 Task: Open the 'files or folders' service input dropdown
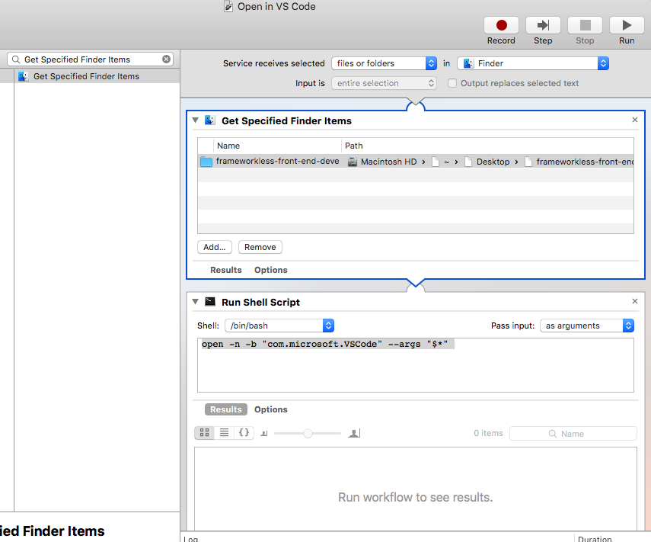pyautogui.click(x=384, y=63)
